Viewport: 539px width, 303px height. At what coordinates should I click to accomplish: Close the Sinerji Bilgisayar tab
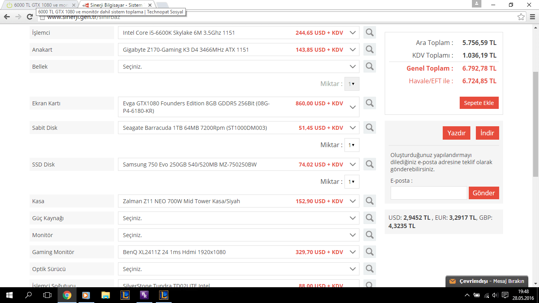[150, 5]
